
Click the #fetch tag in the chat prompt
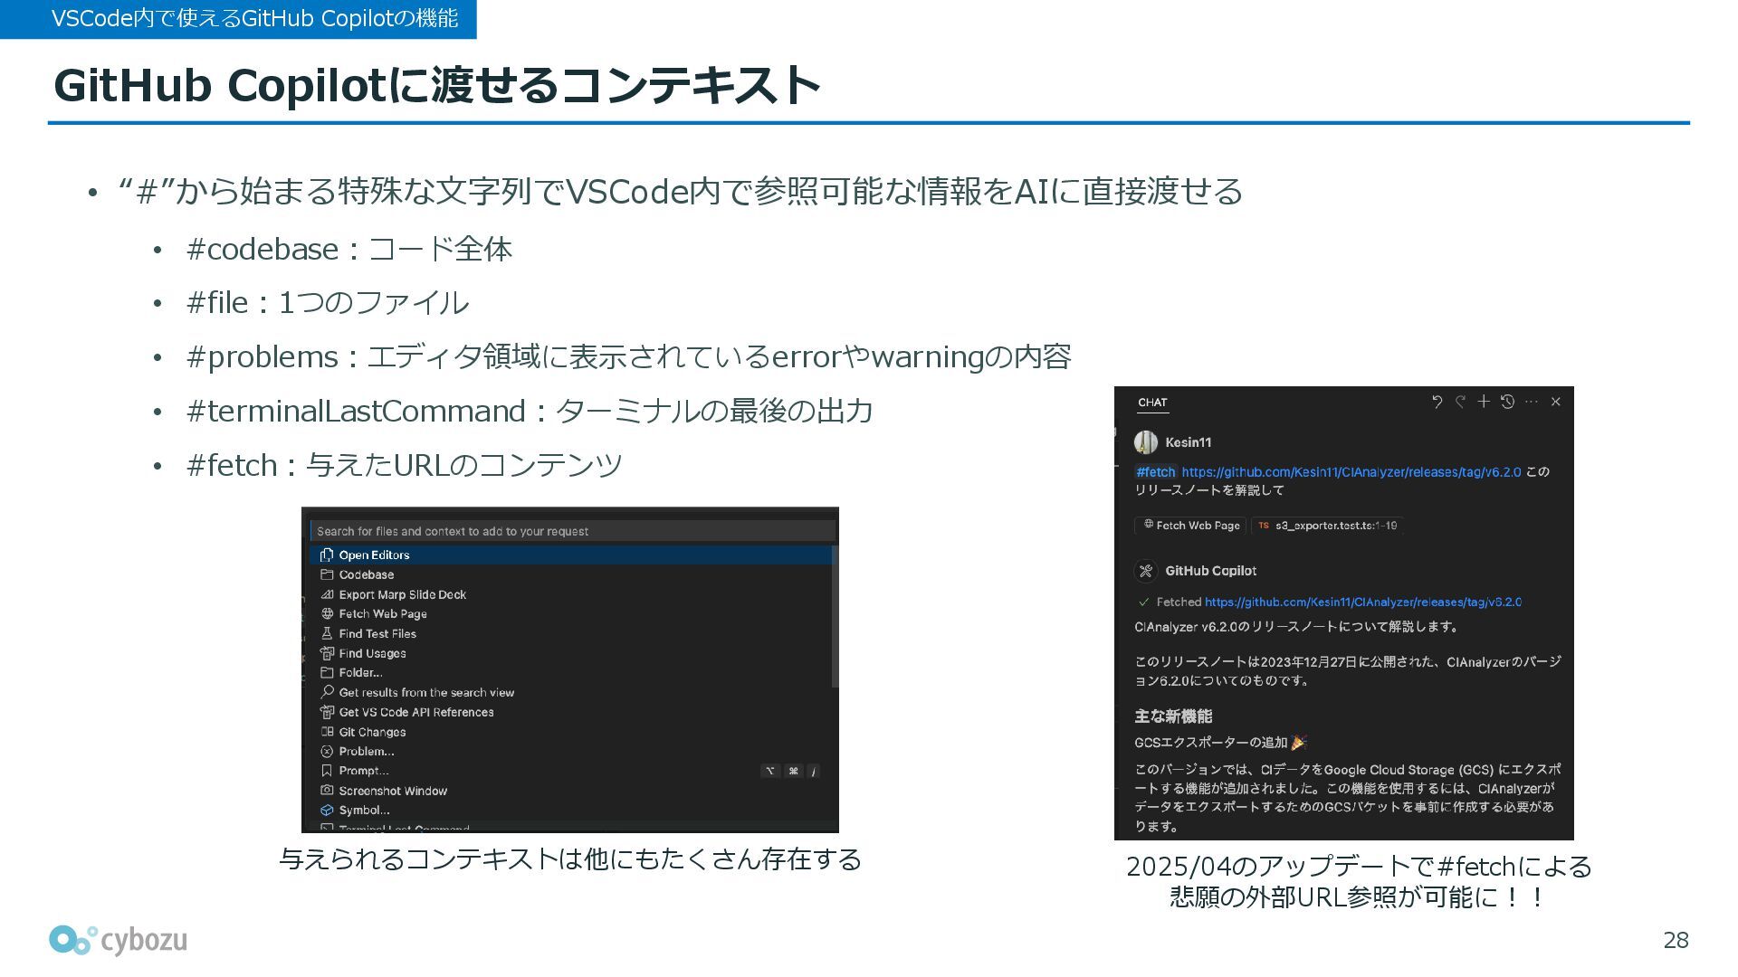pos(1156,472)
